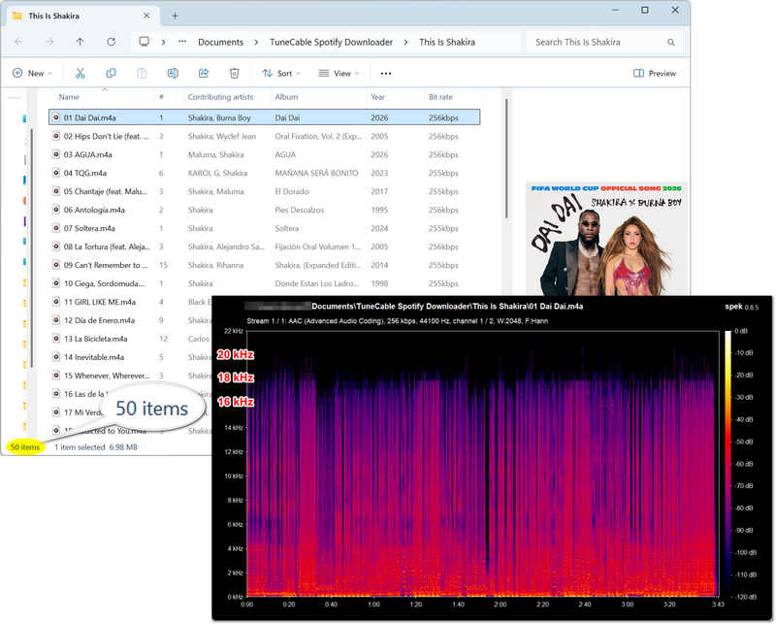Click the Delete trash icon
Image resolution: width=776 pixels, height=624 pixels.
[234, 74]
